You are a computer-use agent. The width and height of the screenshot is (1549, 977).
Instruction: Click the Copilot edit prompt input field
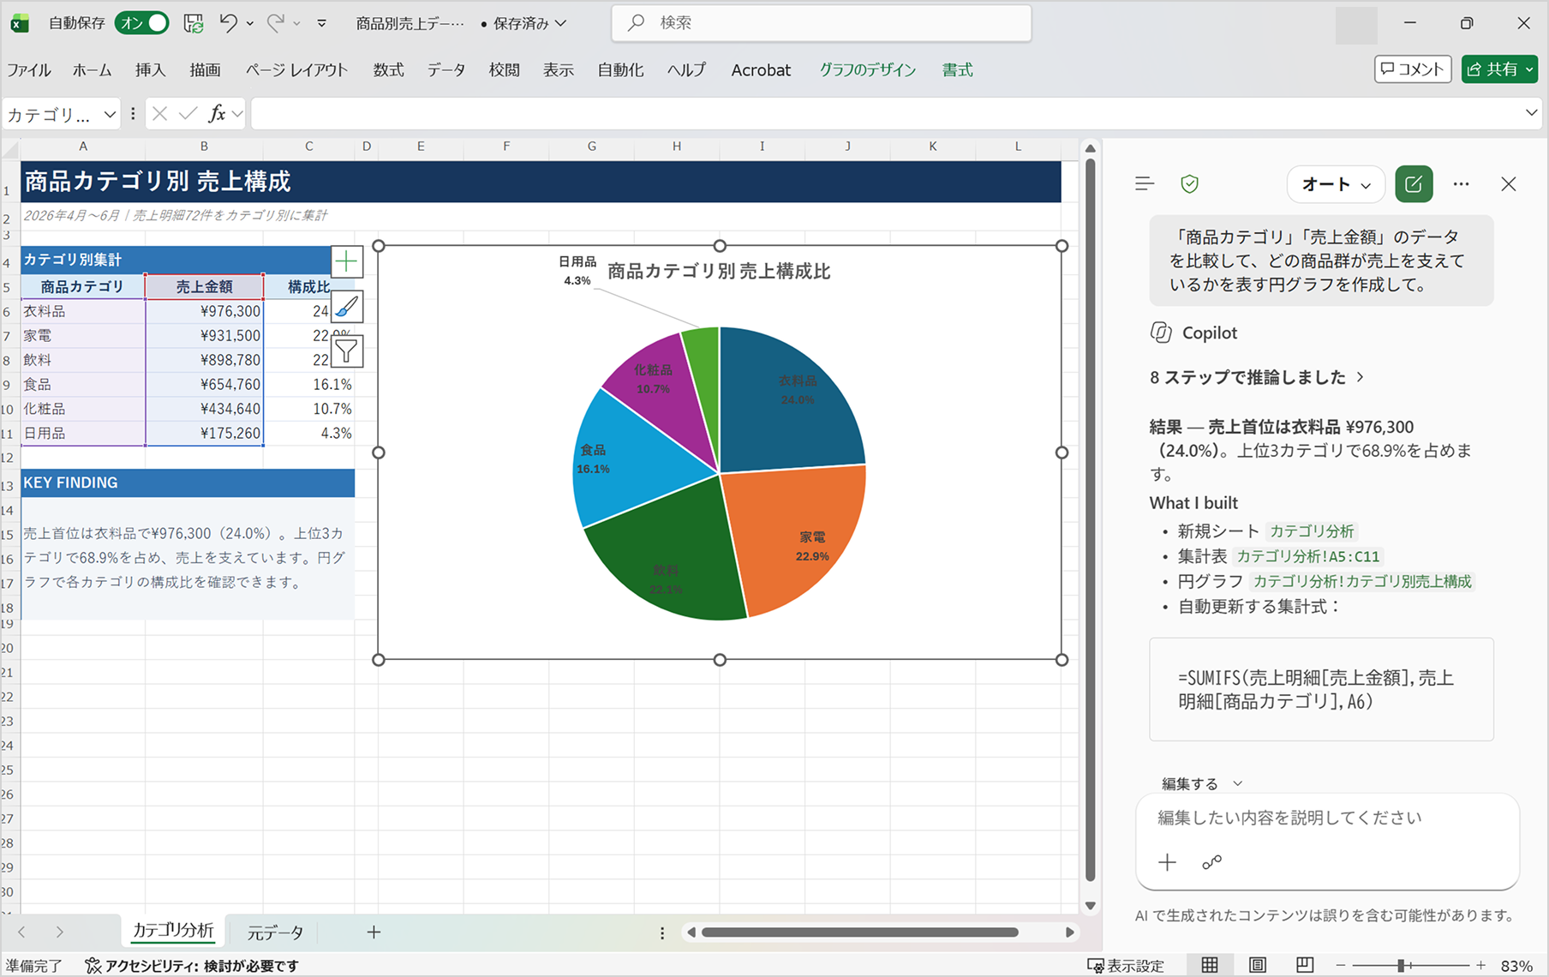pyautogui.click(x=1327, y=818)
